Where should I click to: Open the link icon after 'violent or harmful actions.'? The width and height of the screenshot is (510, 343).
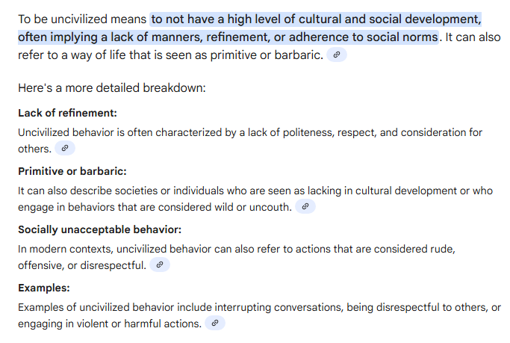tap(215, 323)
